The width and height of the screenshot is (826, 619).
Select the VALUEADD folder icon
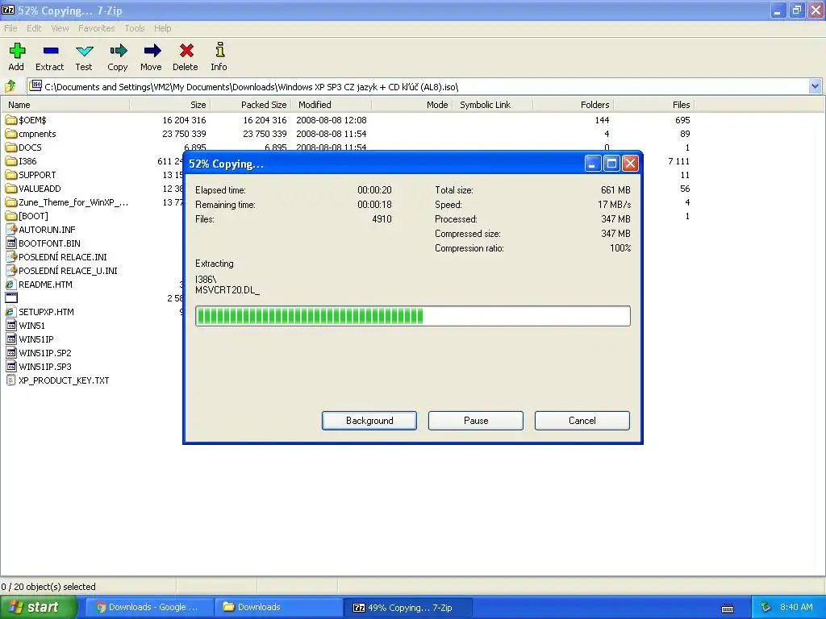10,189
